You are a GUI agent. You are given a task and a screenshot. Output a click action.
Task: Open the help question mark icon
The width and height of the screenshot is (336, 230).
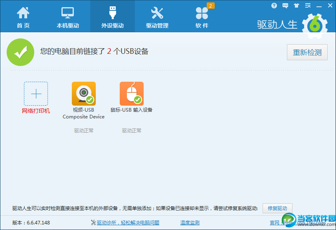pos(274,6)
